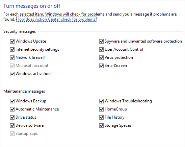
Task: Uncheck Device software checkbox
Action: (12, 125)
